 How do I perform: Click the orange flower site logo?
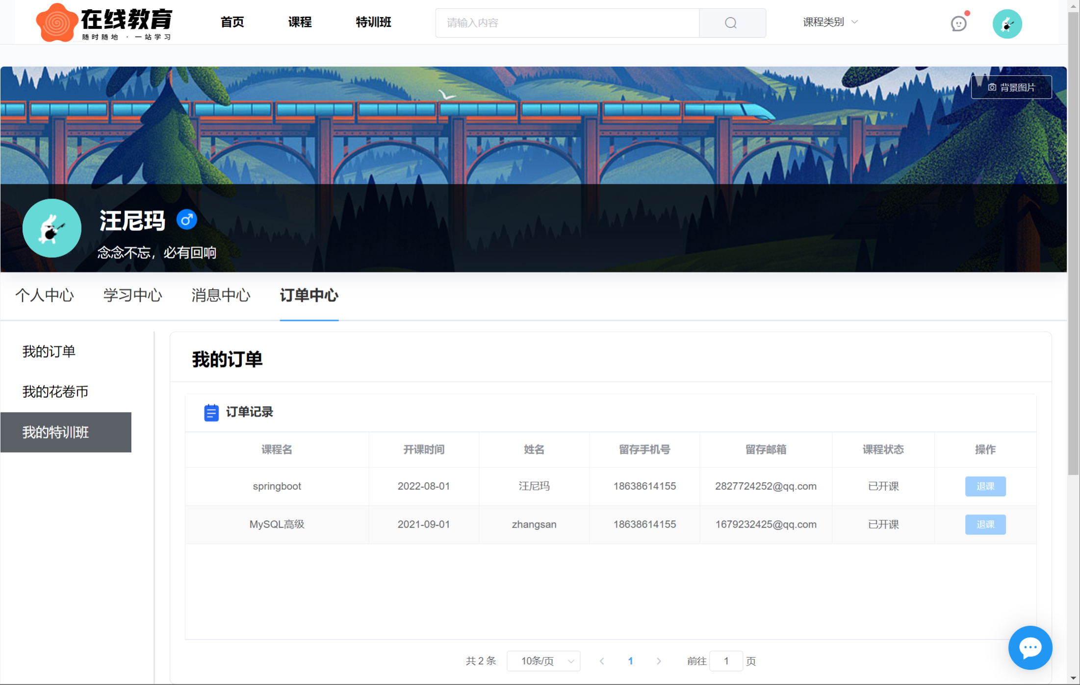(x=56, y=23)
